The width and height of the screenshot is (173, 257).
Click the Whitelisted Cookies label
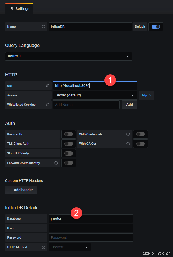21,105
